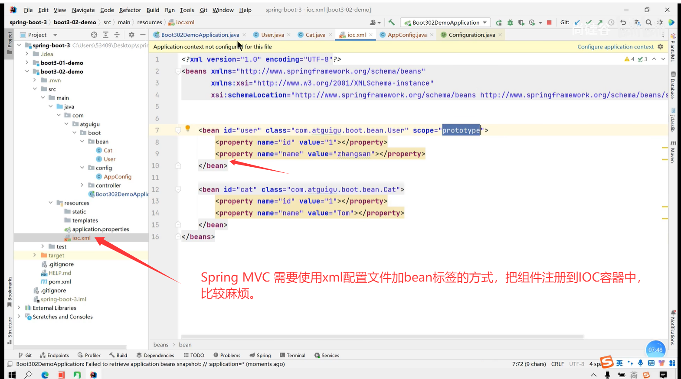This screenshot has width=681, height=379.
Task: Open Endpoints tool window
Action: click(x=54, y=355)
